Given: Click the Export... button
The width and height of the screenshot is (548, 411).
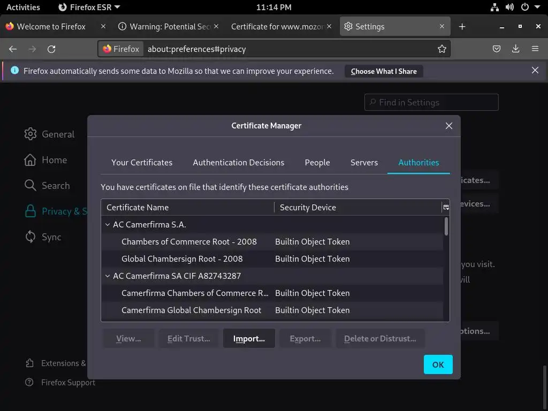Looking at the screenshot, I should coord(305,338).
